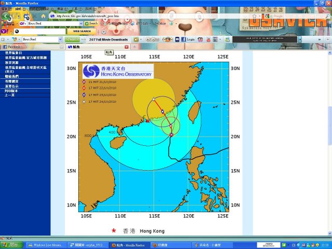Click the pink smiley faces icon on toolbar
The image size is (332, 249).
coord(200,39)
